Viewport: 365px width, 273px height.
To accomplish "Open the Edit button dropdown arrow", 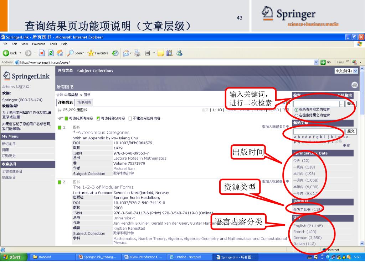I will [x=154, y=53].
